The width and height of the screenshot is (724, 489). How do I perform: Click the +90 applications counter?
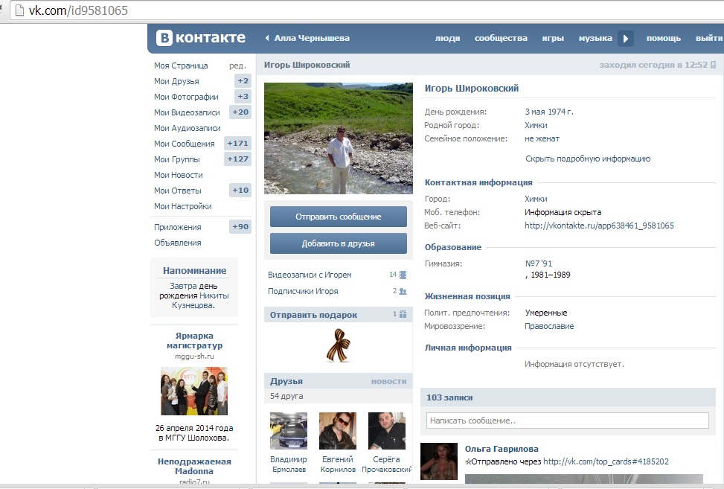(240, 227)
